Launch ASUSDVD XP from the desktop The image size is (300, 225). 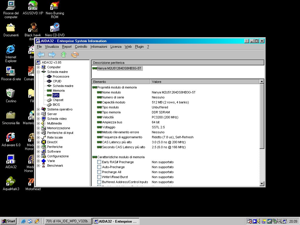33,8
